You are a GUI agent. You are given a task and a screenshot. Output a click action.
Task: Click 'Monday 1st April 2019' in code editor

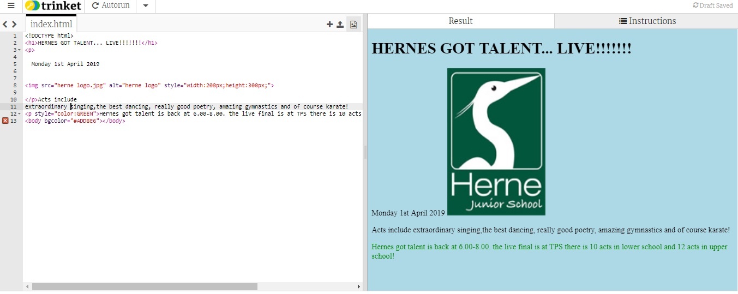pyautogui.click(x=65, y=64)
